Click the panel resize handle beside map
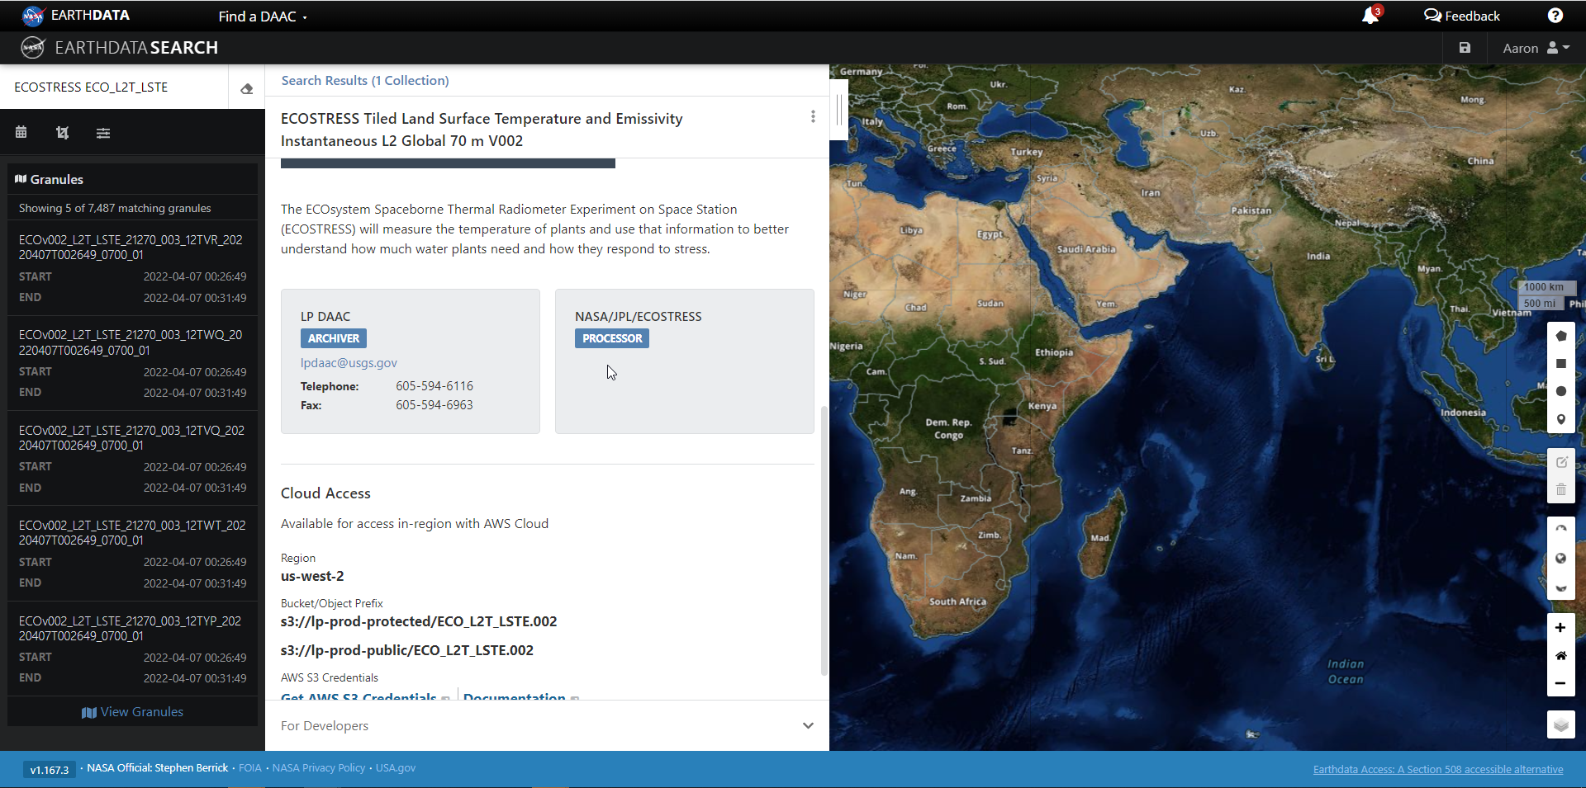Viewport: 1586px width, 788px height. click(x=839, y=110)
